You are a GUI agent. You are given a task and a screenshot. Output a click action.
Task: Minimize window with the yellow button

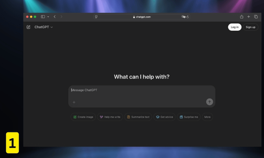[31, 17]
